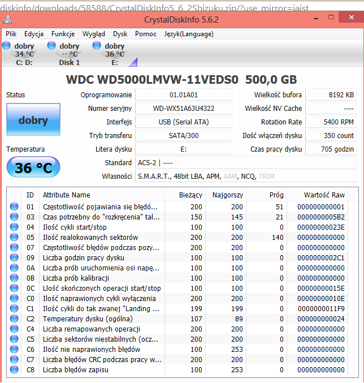Open the Funkcje menu
The width and height of the screenshot is (364, 383).
tap(63, 34)
